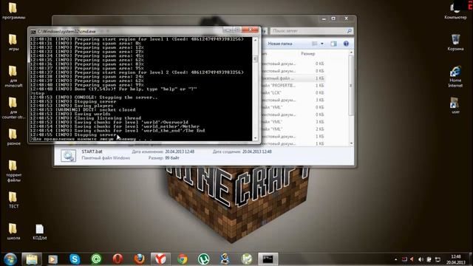The height and width of the screenshot is (266, 473).
Task: Click START.bat file name in details pane
Action: (92, 151)
